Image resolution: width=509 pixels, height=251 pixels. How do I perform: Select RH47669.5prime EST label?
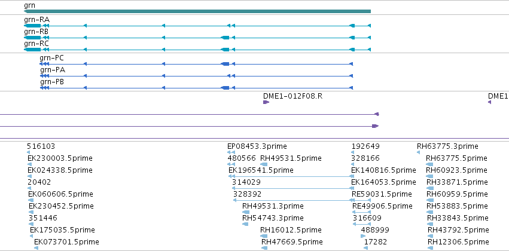[292, 242]
